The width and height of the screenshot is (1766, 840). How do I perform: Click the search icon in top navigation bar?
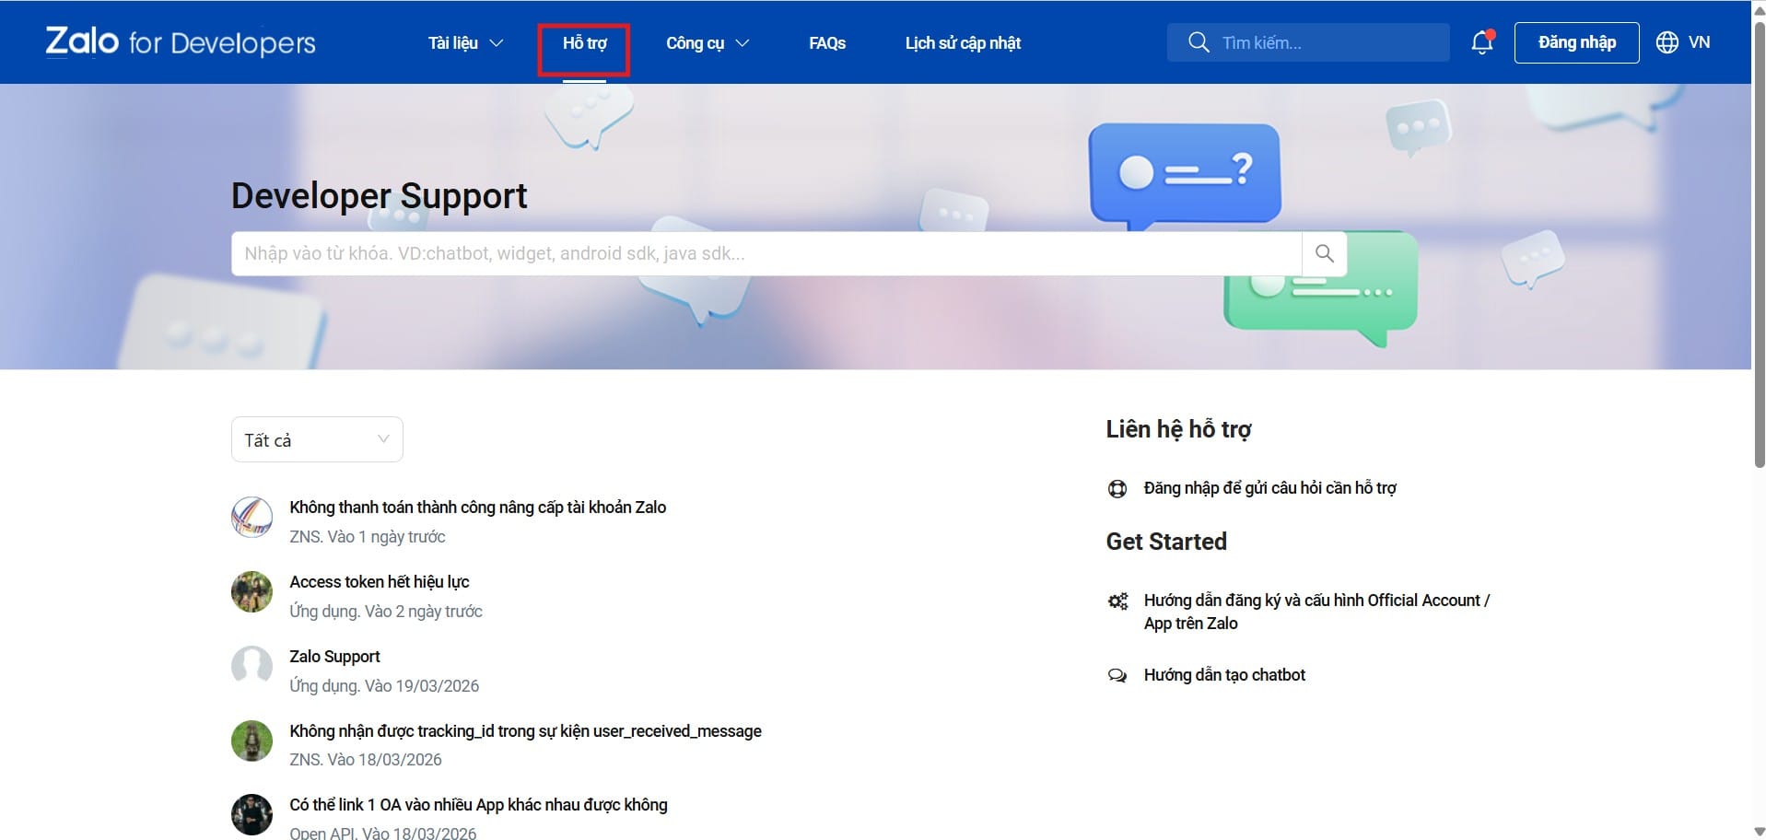1198,42
